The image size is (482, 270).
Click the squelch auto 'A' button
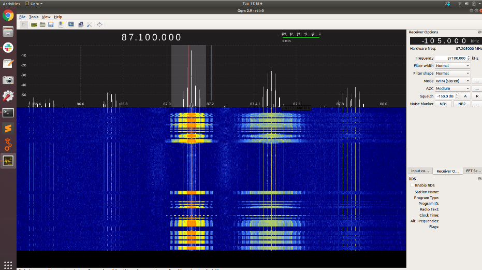tap(465, 96)
